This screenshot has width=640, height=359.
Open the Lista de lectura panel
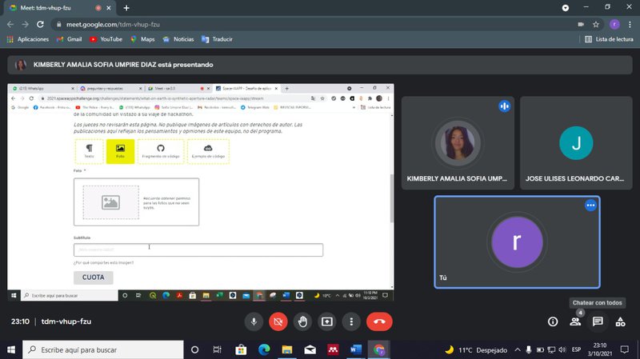click(610, 38)
